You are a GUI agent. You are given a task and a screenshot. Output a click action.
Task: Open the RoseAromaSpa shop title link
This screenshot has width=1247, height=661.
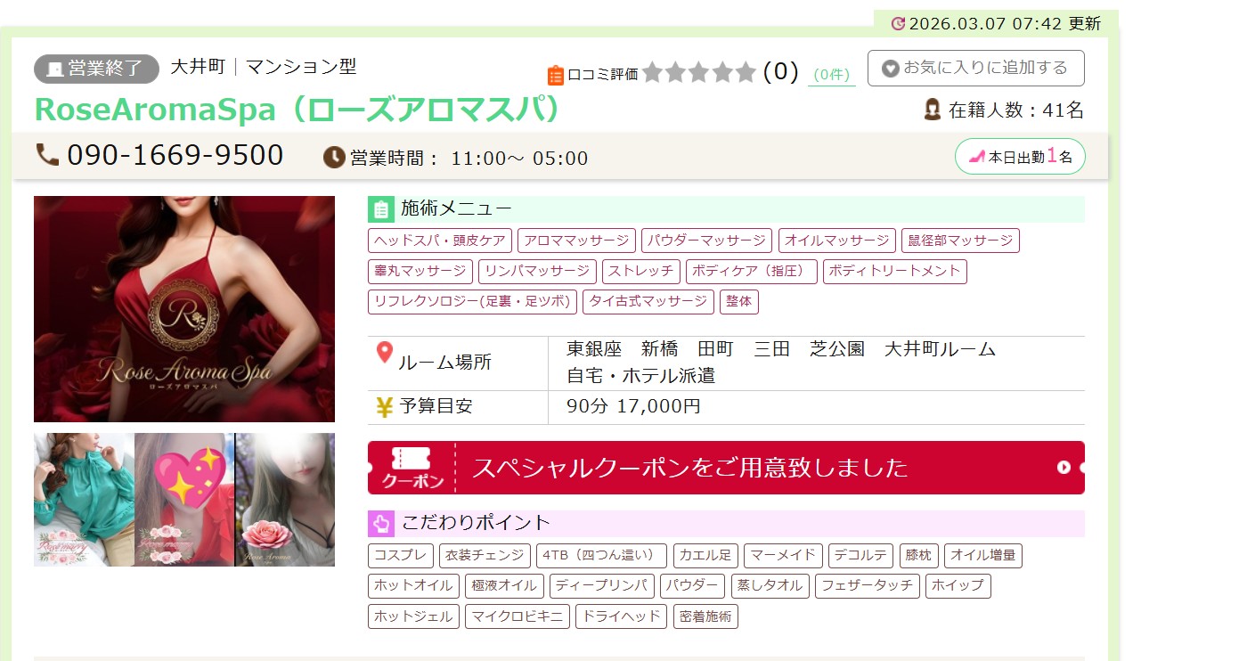[x=299, y=110]
